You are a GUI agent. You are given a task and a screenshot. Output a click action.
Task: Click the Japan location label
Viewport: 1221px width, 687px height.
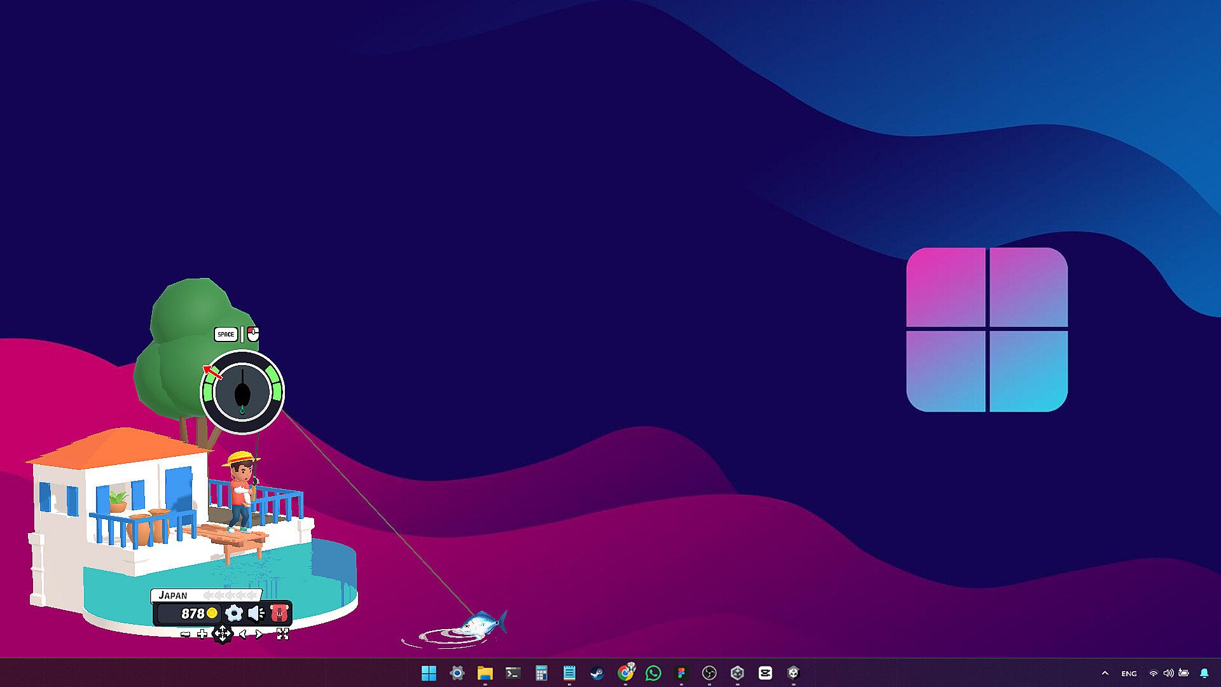(x=173, y=595)
